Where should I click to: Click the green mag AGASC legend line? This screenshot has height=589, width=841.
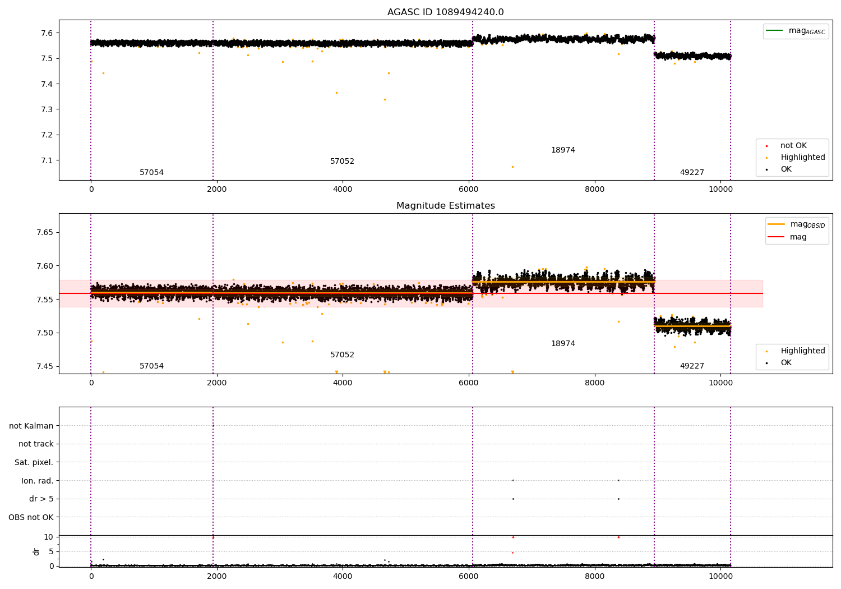[x=775, y=31]
